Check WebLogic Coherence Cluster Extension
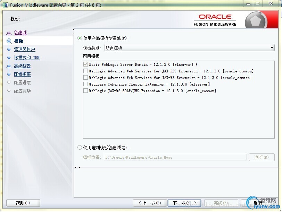This screenshot has width=282, height=212. 85,84
